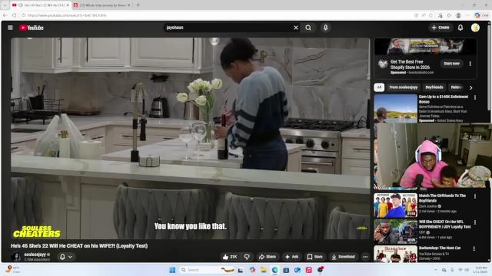Open File Explorer from the taskbar
This screenshot has width=492, height=276.
[x=264, y=270]
